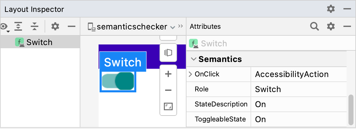Expand all nodes in component tree
The width and height of the screenshot is (356, 129).
(x=19, y=27)
